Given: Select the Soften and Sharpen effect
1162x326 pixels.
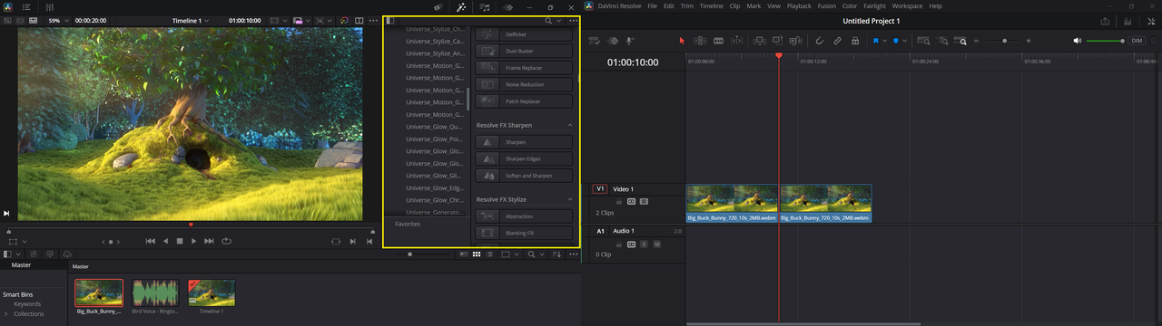Looking at the screenshot, I should [x=524, y=176].
